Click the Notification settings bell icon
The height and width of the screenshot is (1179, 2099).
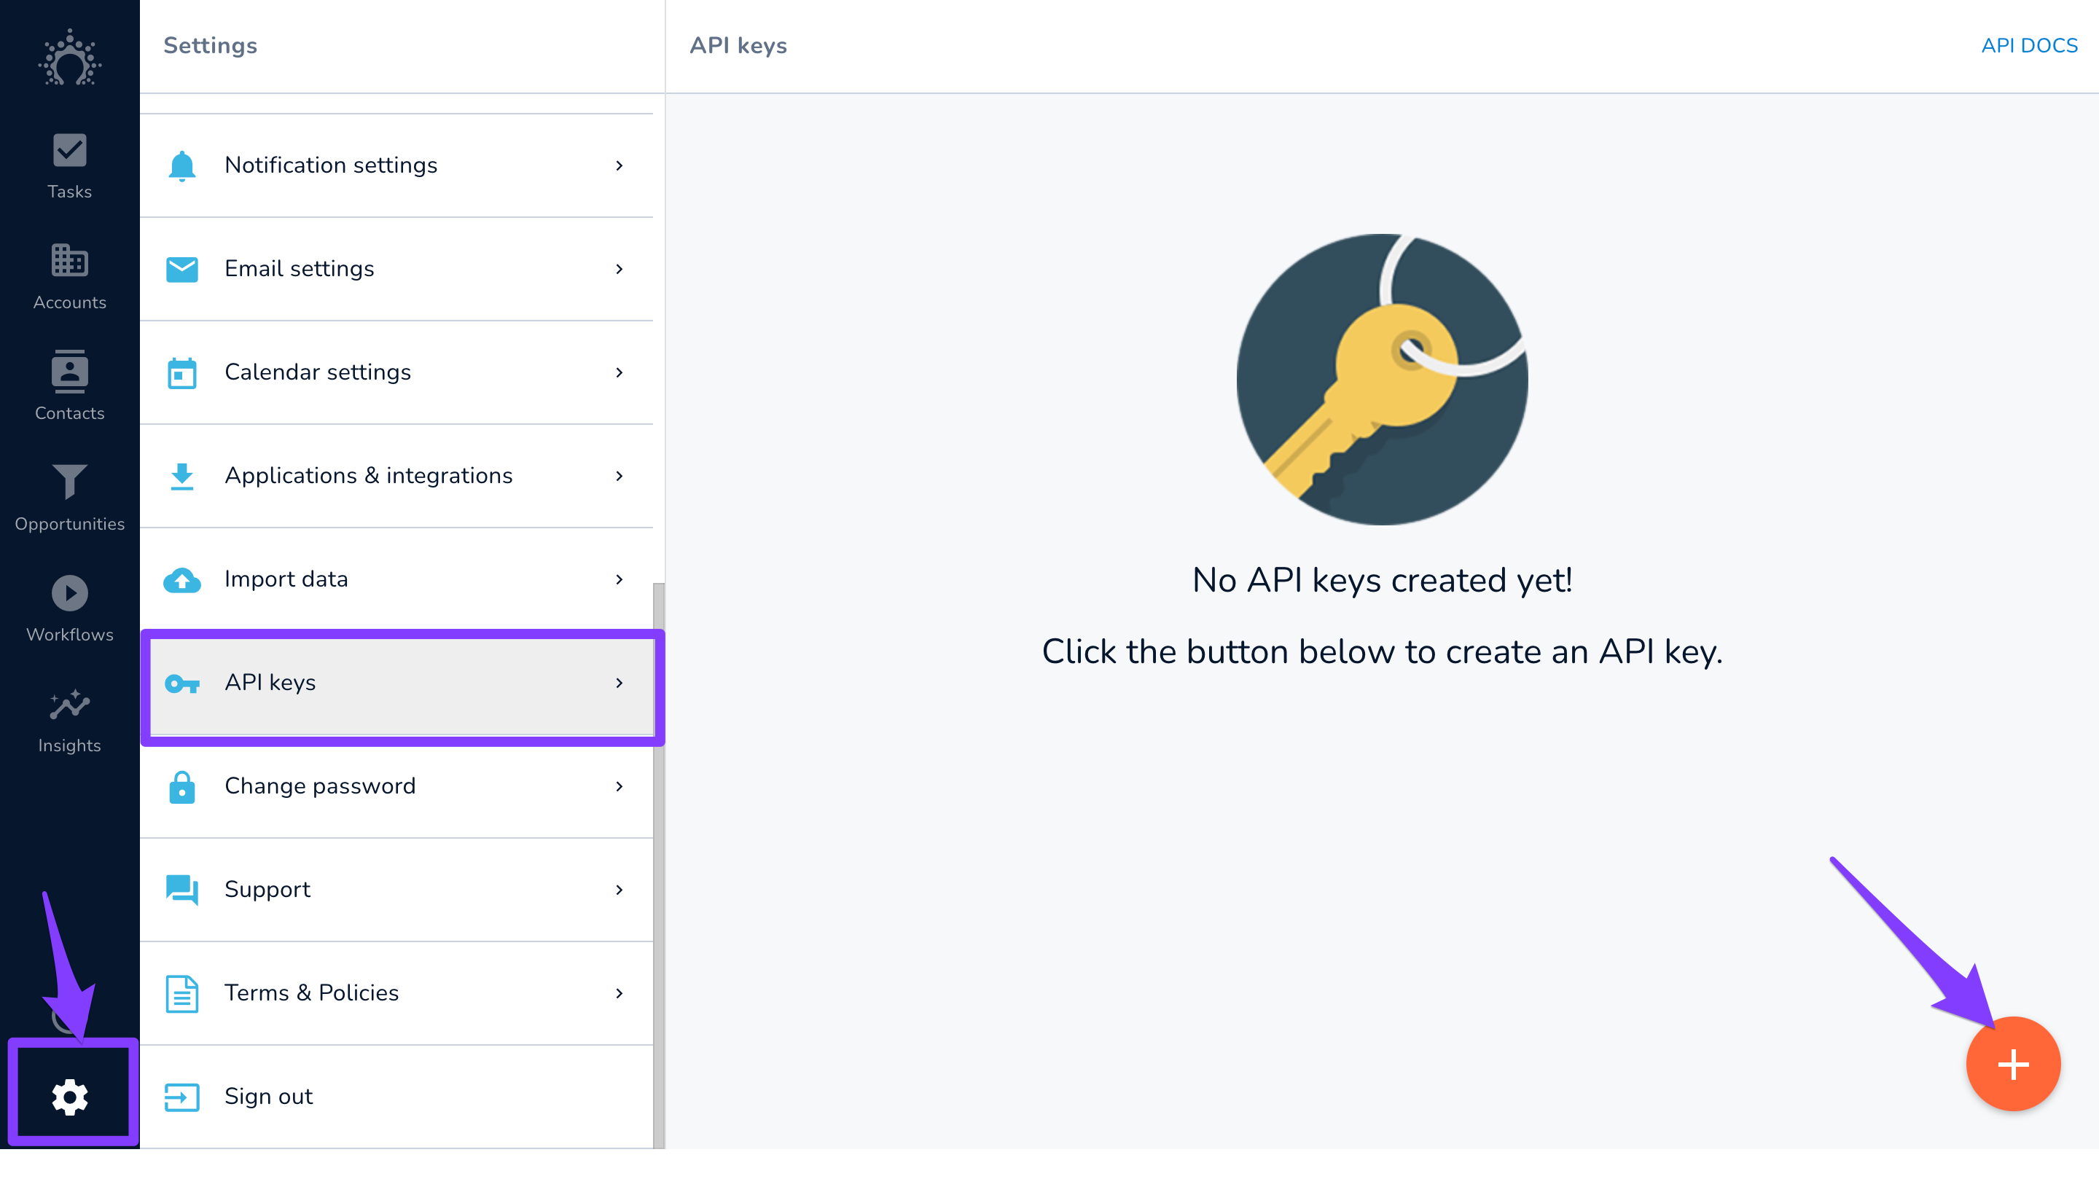point(181,165)
